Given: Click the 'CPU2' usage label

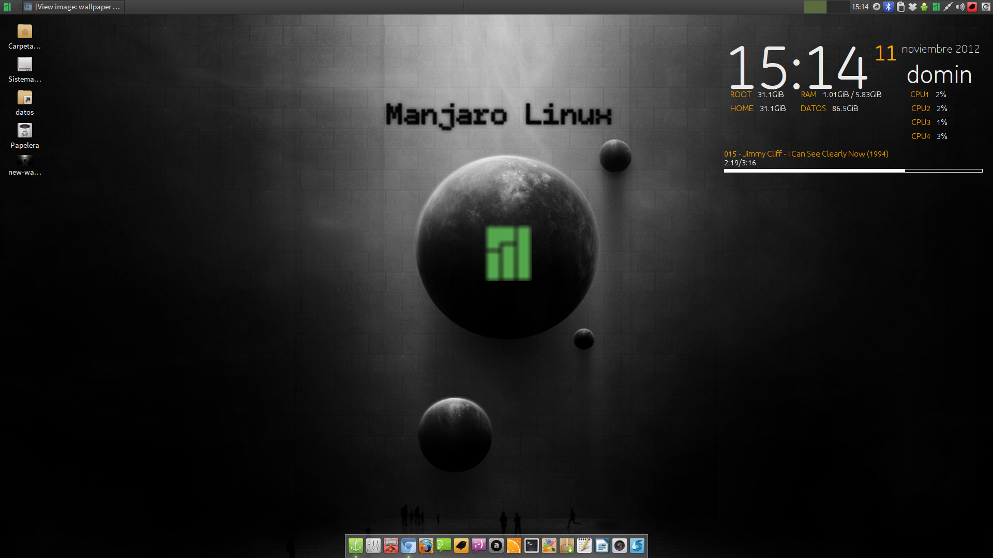Looking at the screenshot, I should coord(921,109).
